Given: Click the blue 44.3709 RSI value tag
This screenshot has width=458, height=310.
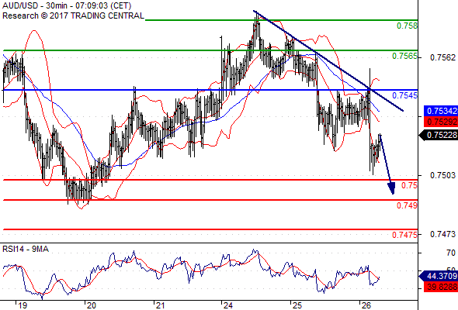Looking at the screenshot, I should pyautogui.click(x=439, y=276).
